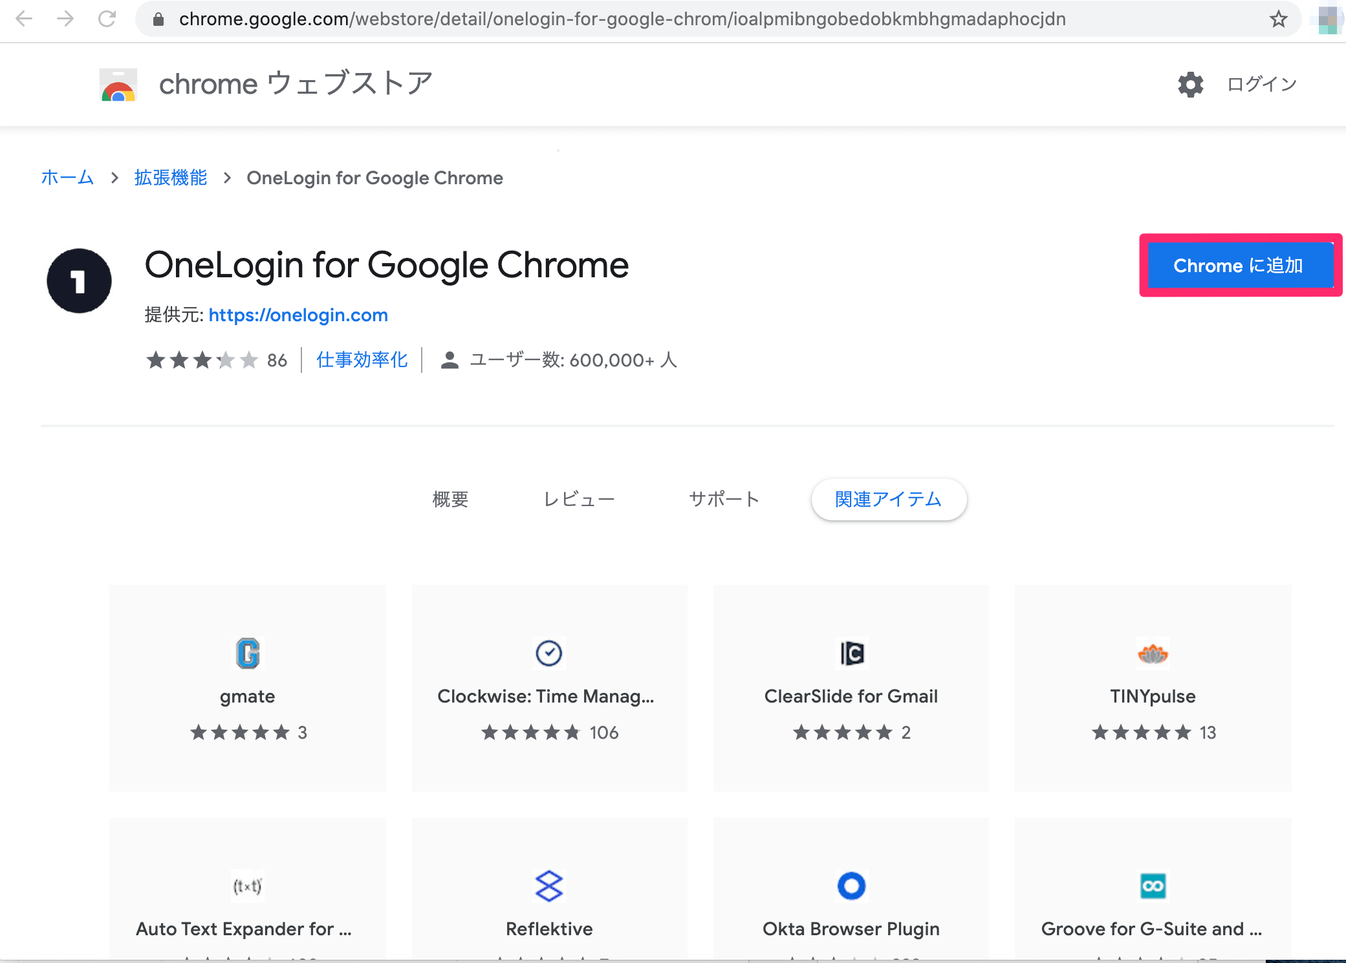Viewport: 1346px width, 963px height.
Task: Select the 関連アイテム tab
Action: click(889, 500)
